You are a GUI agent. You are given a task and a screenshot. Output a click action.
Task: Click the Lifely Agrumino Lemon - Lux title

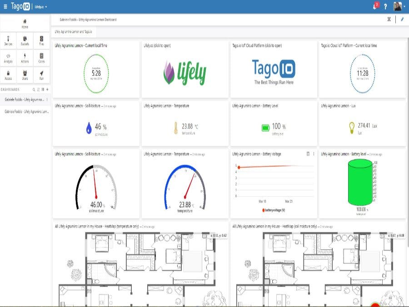click(x=338, y=106)
